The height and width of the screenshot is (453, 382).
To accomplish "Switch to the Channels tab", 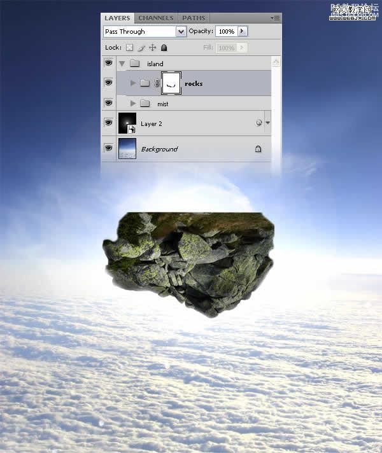I will (155, 18).
